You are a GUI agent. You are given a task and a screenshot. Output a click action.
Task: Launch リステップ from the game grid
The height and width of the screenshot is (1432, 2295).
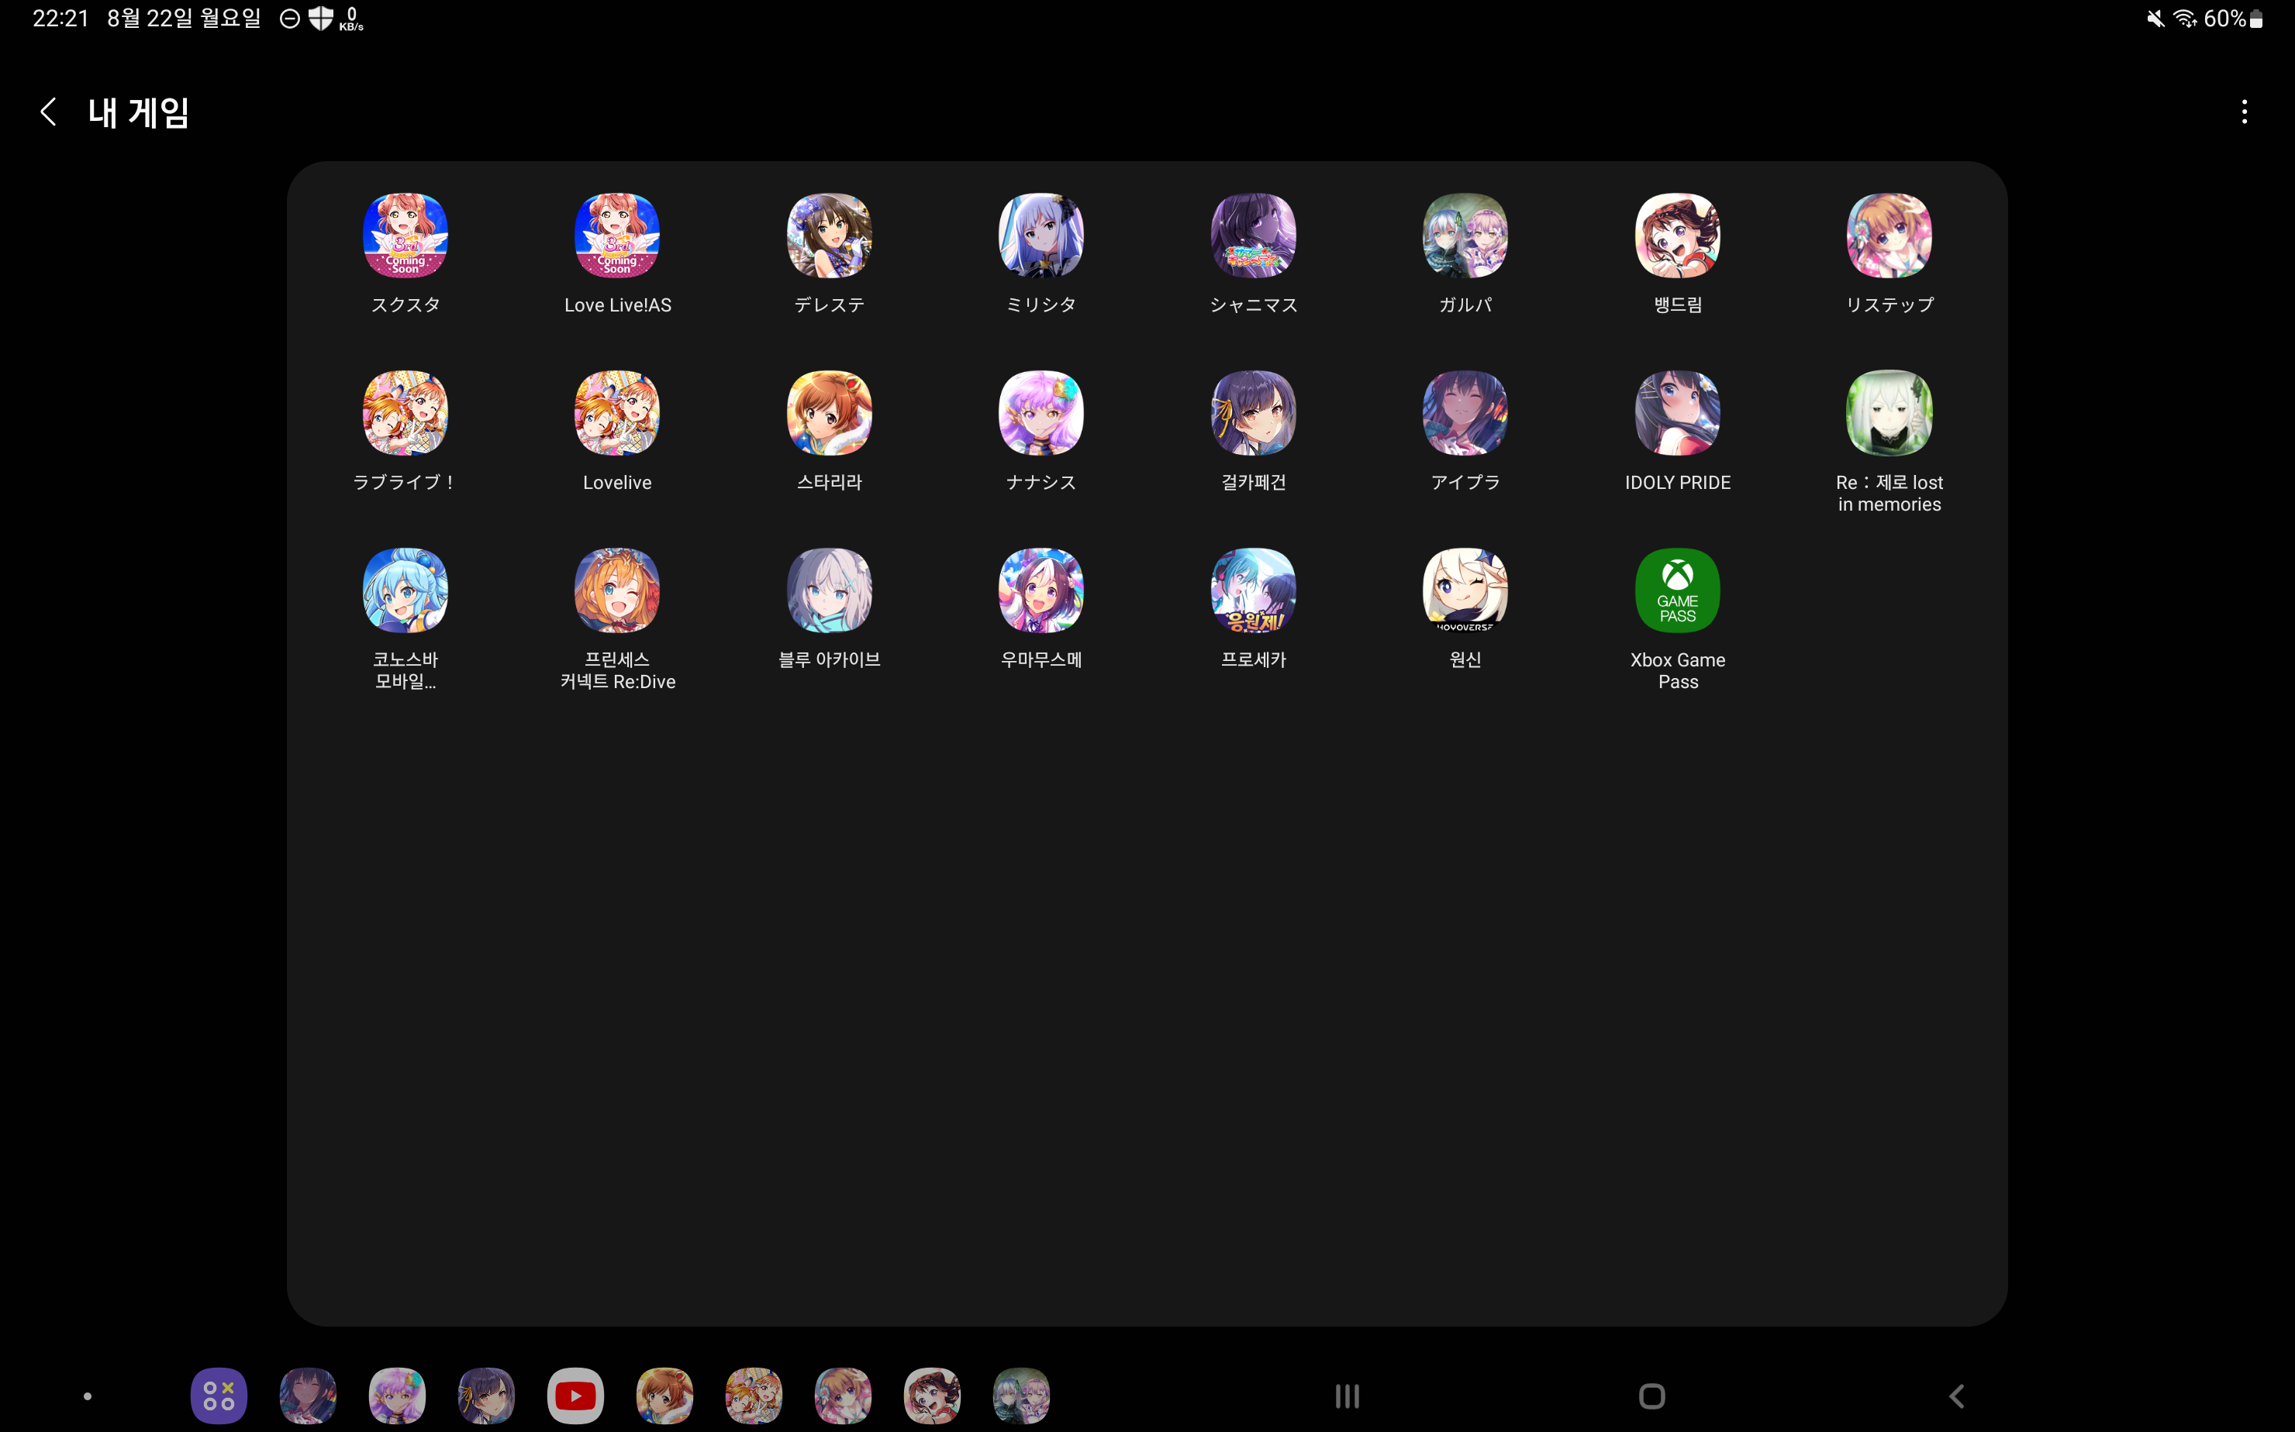point(1889,236)
